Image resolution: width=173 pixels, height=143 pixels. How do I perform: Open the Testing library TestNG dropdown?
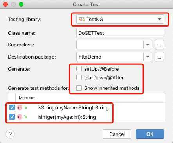(x=120, y=19)
